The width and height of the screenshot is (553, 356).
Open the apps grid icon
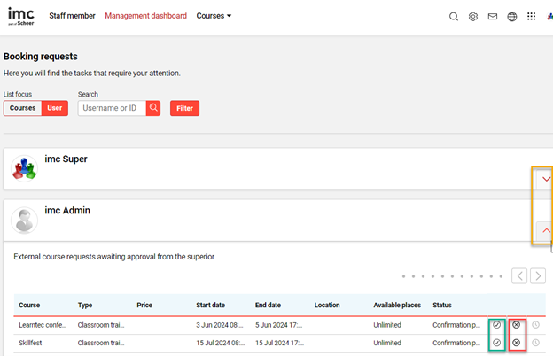click(x=531, y=17)
